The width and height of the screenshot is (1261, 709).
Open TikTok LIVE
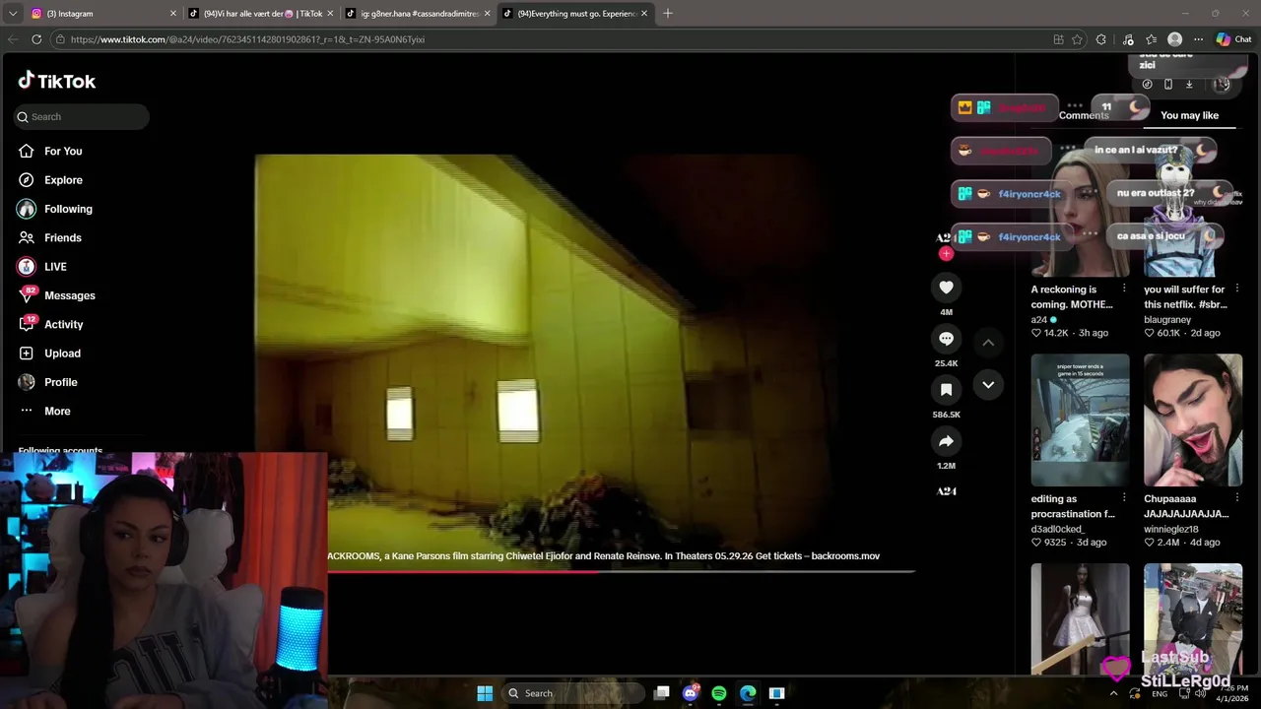[x=55, y=267]
